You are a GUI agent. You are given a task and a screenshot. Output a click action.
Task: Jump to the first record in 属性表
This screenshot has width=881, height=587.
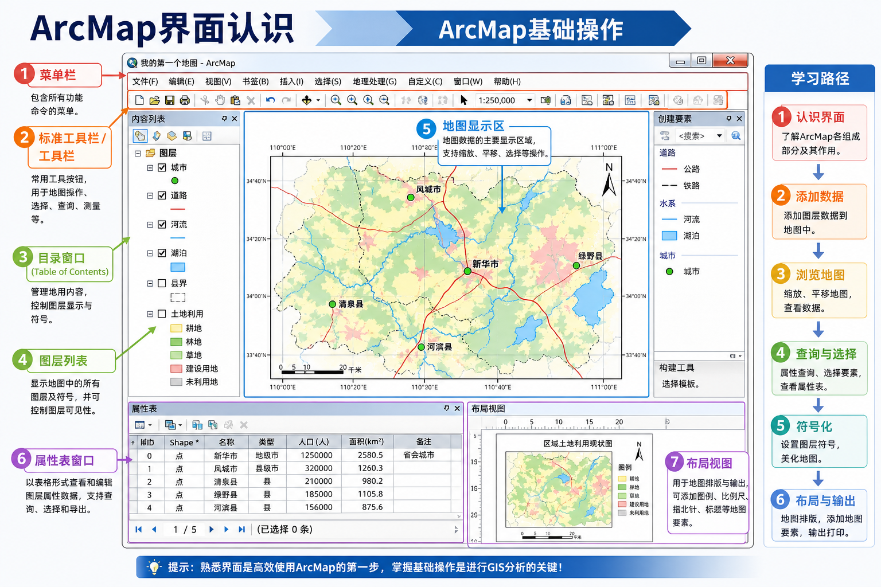point(138,530)
